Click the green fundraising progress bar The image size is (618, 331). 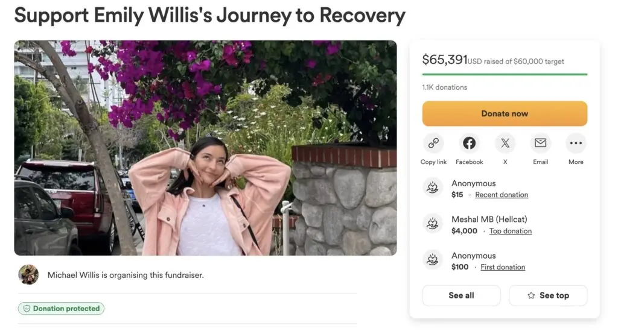tap(505, 74)
